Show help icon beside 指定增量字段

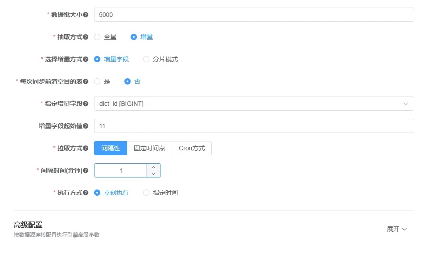point(86,104)
